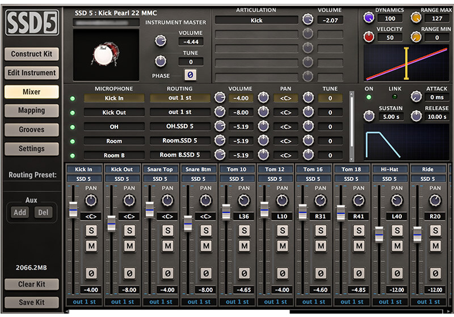
Task: Toggle the Room microphone on/off LED
Action: pyautogui.click(x=73, y=142)
